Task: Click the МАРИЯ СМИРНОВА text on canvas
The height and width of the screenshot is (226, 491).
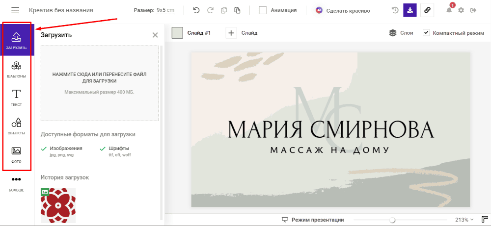Action: pos(331,129)
